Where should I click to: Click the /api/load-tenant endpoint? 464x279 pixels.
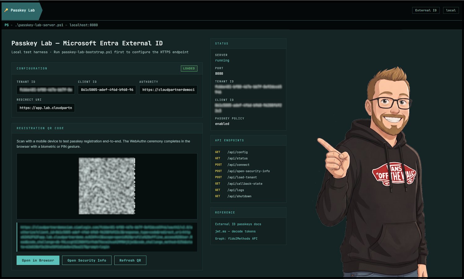point(242,177)
